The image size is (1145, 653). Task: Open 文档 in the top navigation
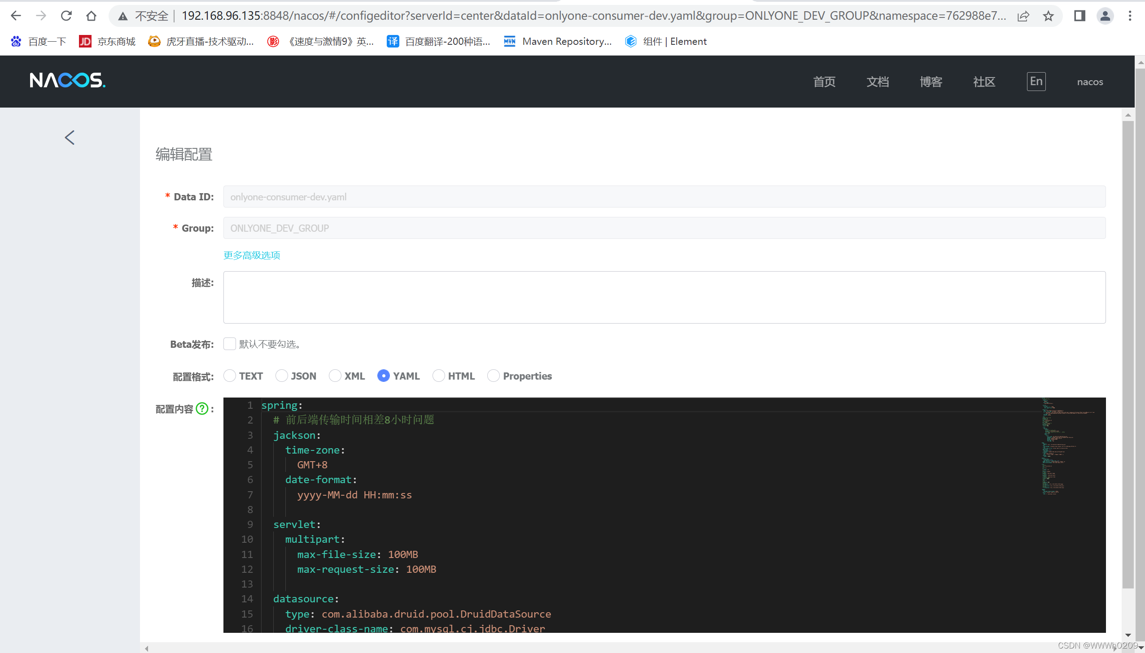pos(878,82)
